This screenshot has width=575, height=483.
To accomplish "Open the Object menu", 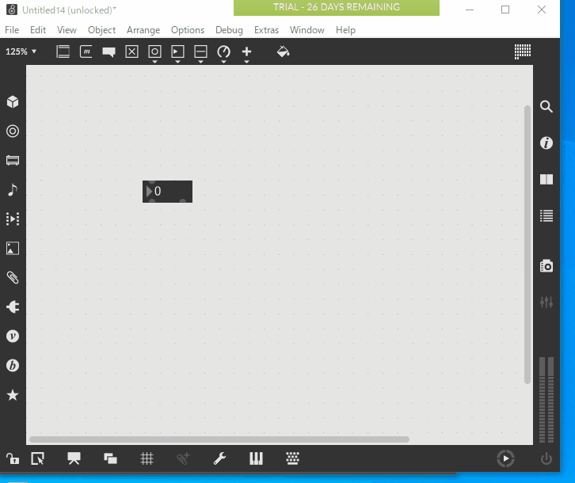I will pos(101,30).
